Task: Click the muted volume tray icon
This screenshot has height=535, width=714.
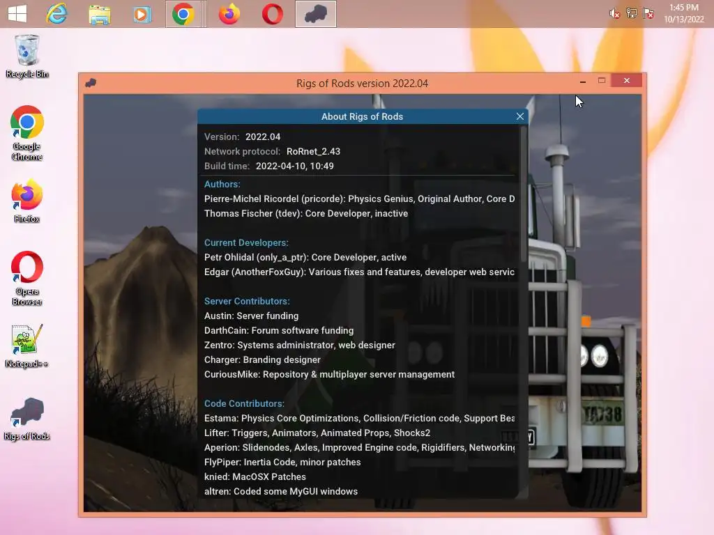Action: coord(614,14)
